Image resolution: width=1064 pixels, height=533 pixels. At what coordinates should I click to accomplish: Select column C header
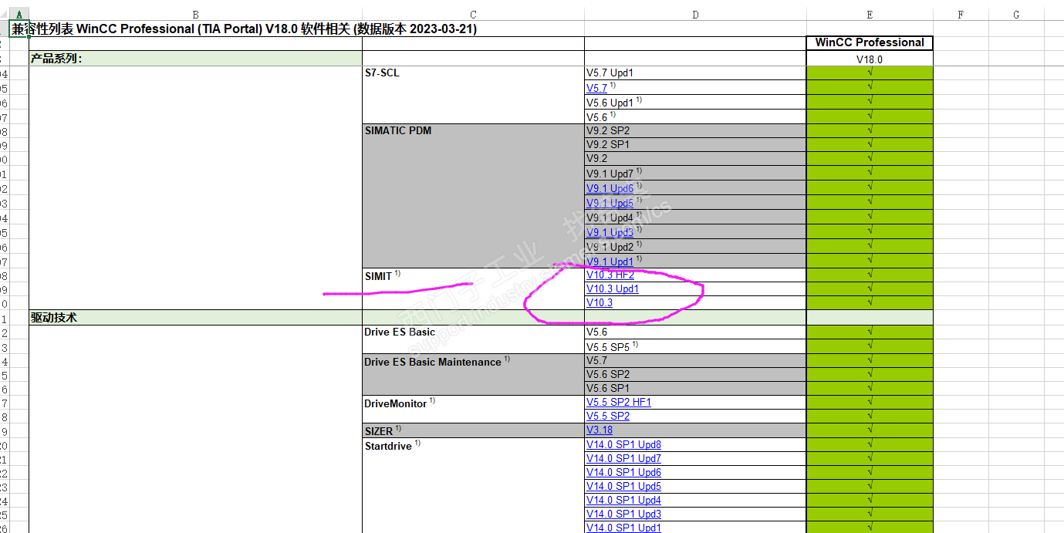[x=473, y=14]
